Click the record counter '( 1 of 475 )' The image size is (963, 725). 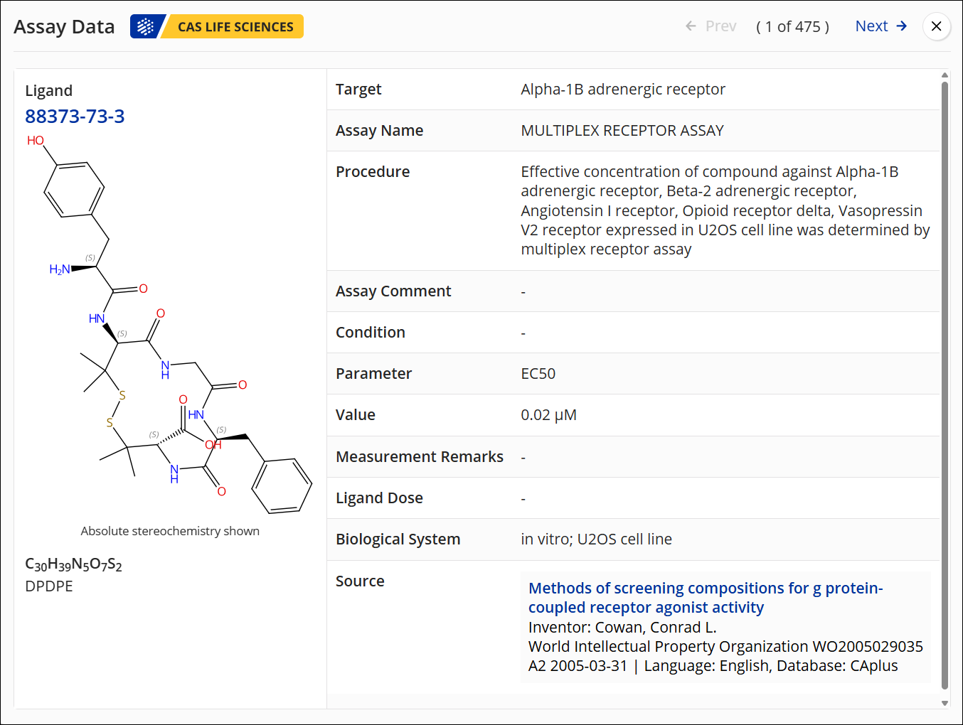792,26
